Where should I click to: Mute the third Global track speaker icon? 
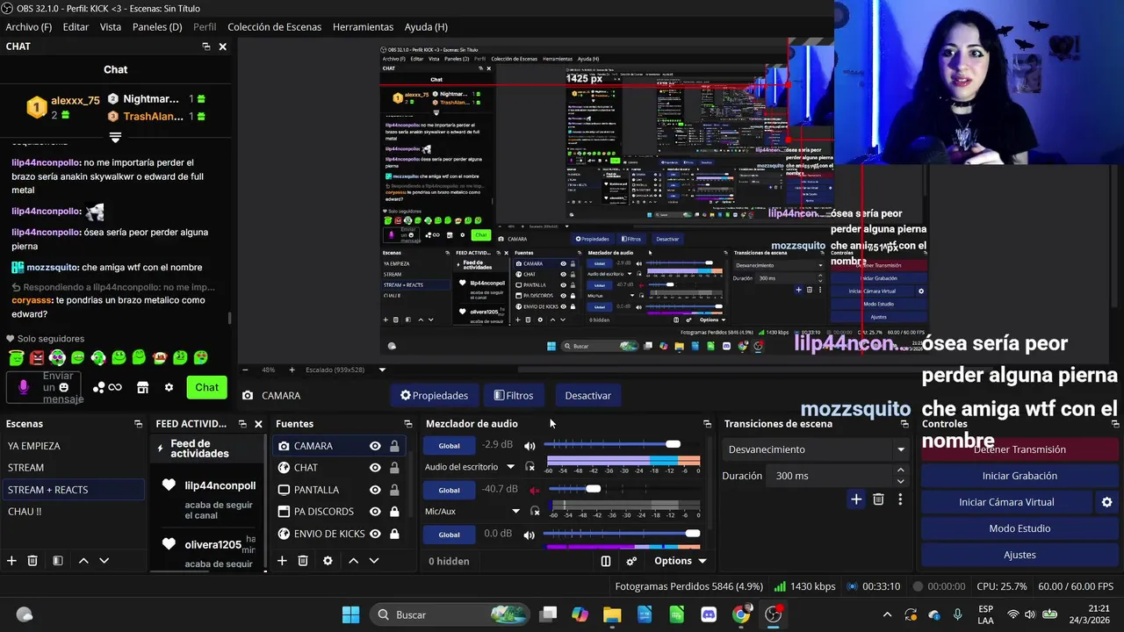tap(530, 534)
